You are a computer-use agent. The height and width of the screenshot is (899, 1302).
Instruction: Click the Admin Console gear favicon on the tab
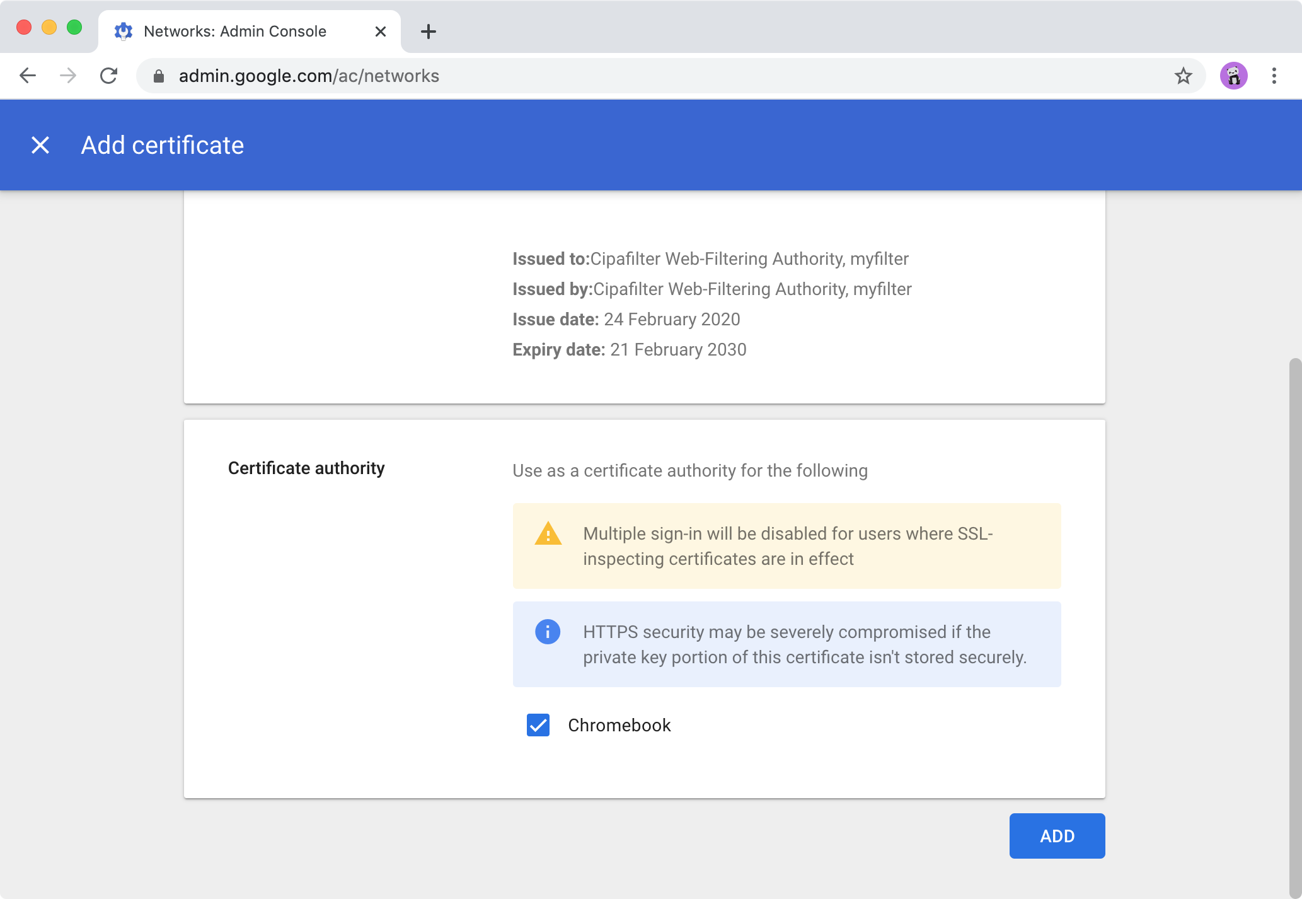124,31
